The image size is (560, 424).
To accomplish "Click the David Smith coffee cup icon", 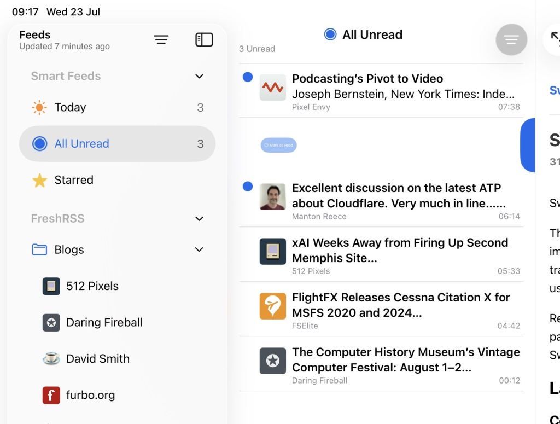I will click(x=51, y=359).
